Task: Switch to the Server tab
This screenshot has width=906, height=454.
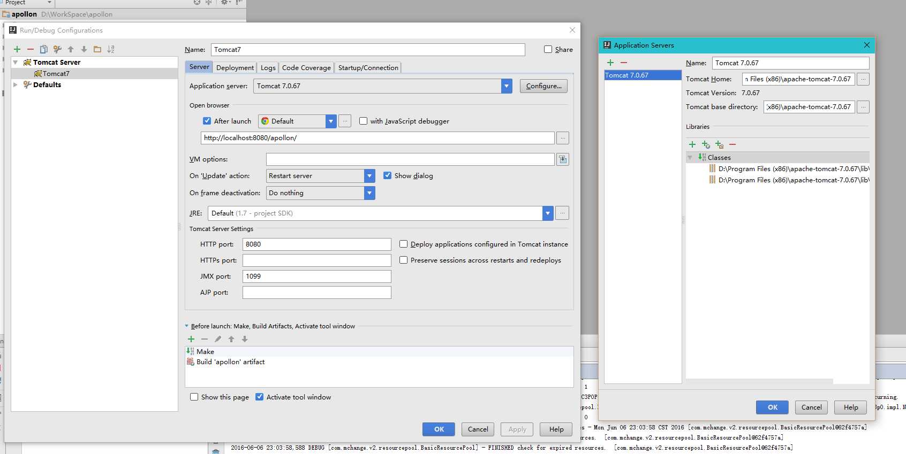Action: 199,67
